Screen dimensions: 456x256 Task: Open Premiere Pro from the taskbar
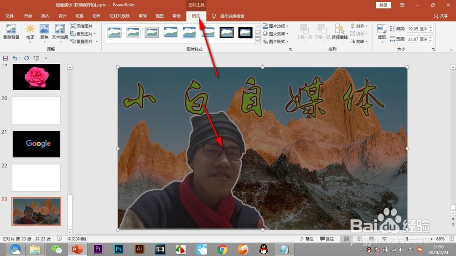click(98, 249)
